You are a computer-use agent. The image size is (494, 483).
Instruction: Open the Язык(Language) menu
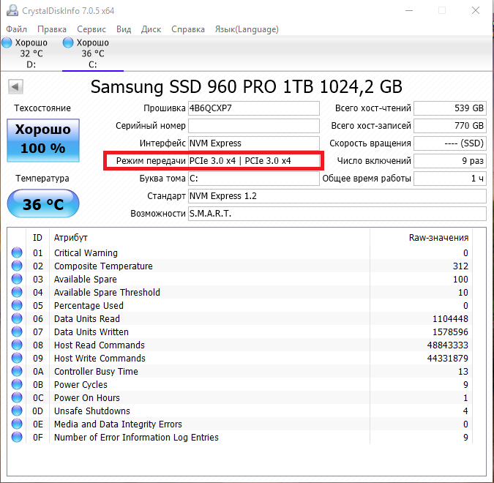click(x=247, y=29)
